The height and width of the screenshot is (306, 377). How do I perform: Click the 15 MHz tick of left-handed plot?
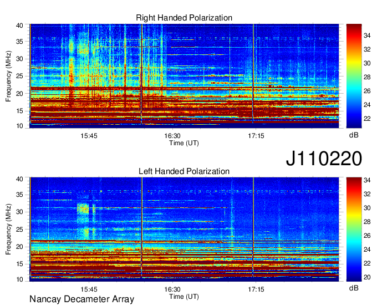tap(19, 264)
